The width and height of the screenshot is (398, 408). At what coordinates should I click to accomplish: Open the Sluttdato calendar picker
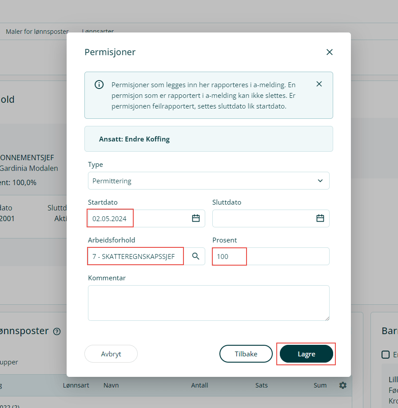[320, 218]
